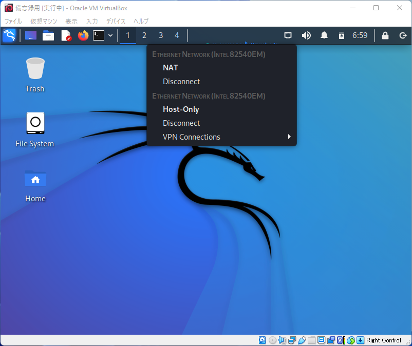Switch to workspace 4
The height and width of the screenshot is (346, 412).
[177, 35]
